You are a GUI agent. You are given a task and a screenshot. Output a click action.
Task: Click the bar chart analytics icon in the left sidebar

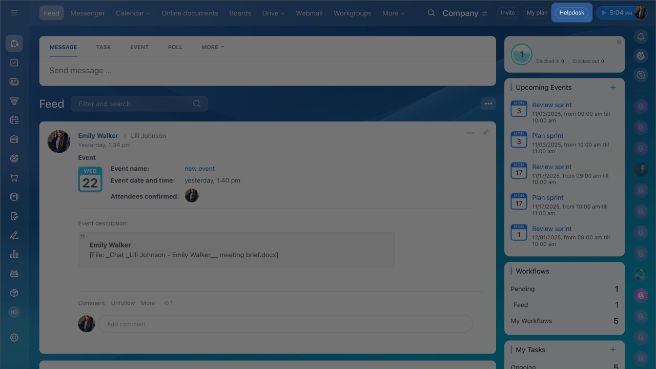click(x=14, y=254)
